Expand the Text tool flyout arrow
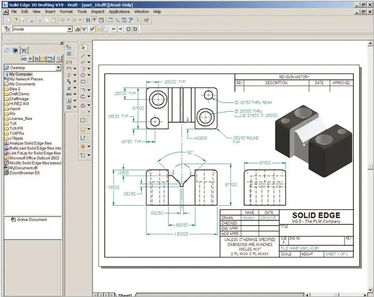This screenshot has height=297, width=374. [75, 101]
